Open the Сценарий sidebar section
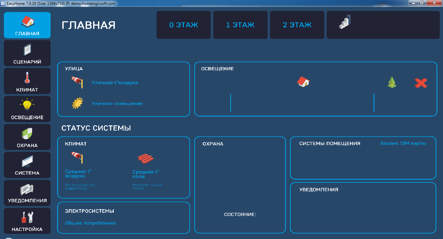 click(27, 53)
